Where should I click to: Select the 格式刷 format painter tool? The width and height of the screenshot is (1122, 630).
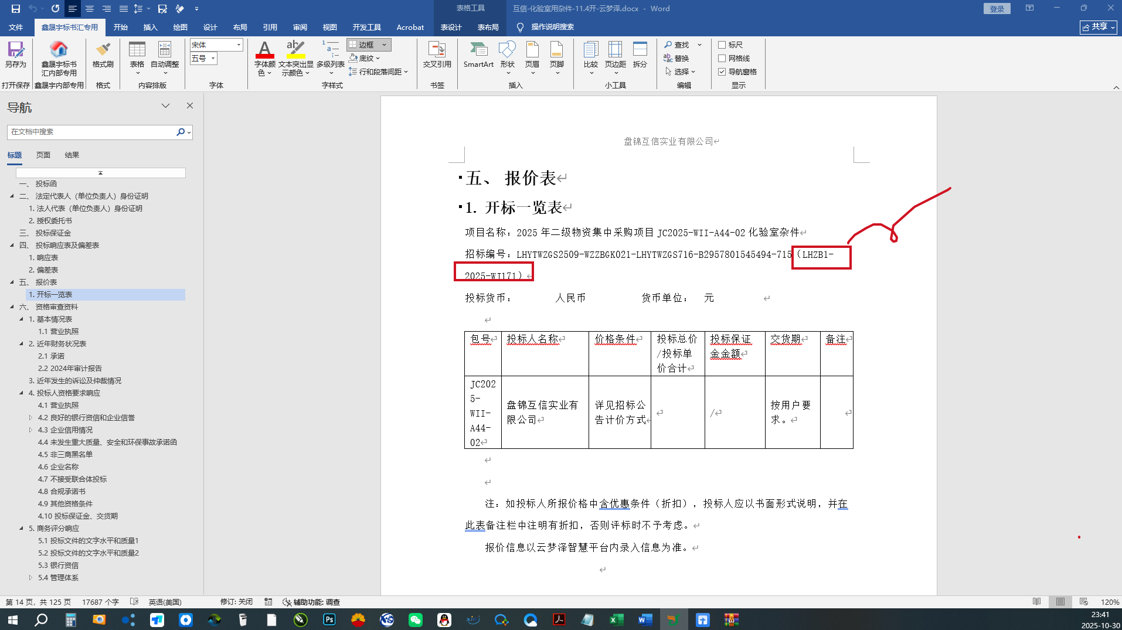click(103, 55)
